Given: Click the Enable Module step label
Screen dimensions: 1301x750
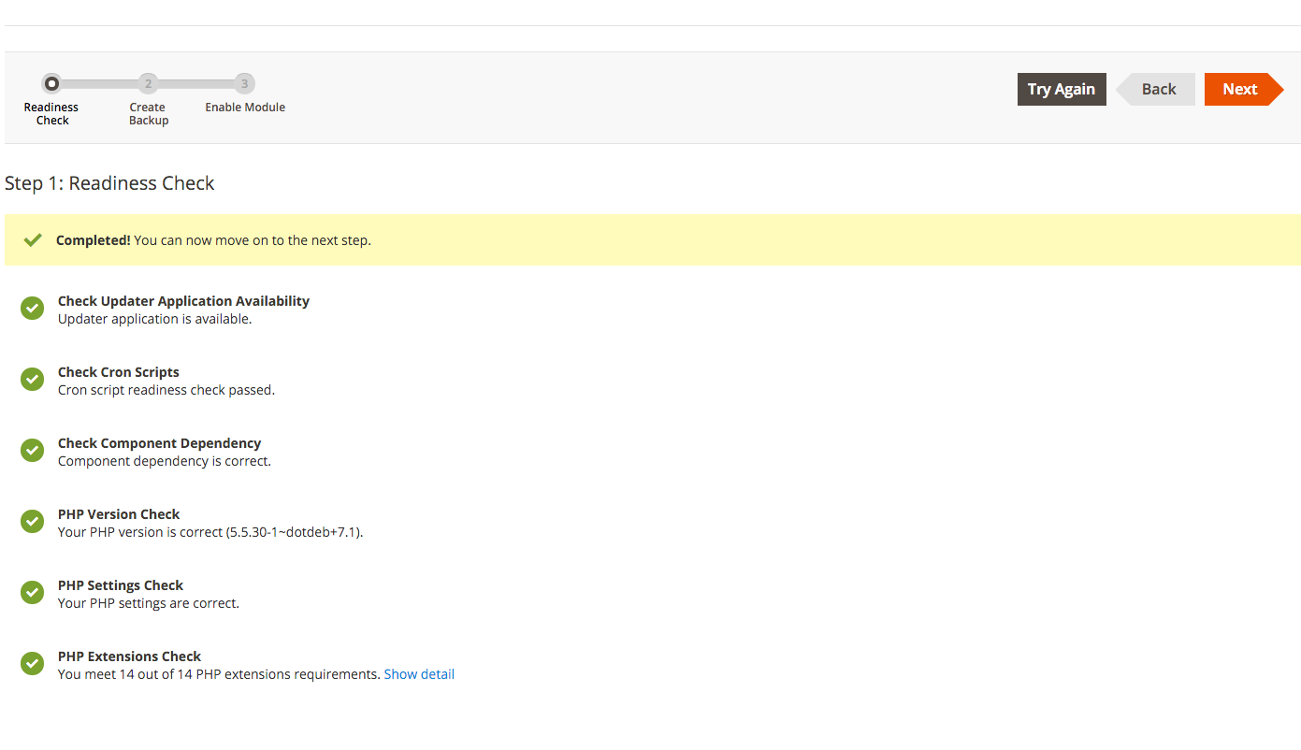Looking at the screenshot, I should pyautogui.click(x=245, y=108).
